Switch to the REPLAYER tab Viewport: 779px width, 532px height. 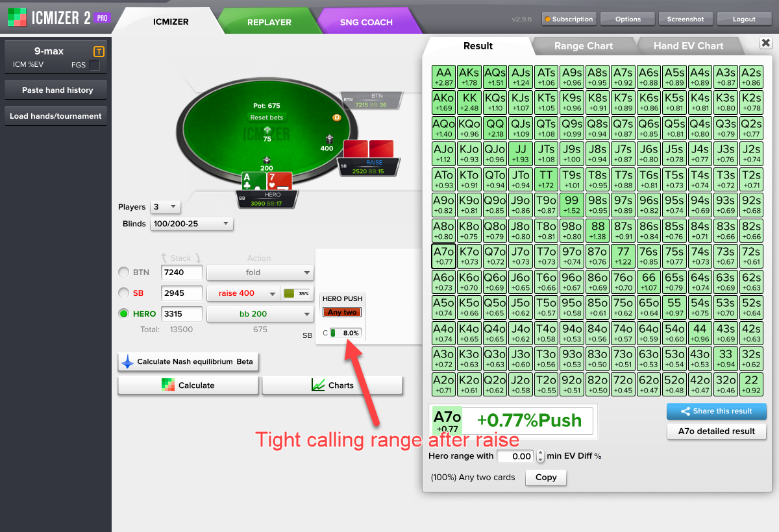(269, 22)
